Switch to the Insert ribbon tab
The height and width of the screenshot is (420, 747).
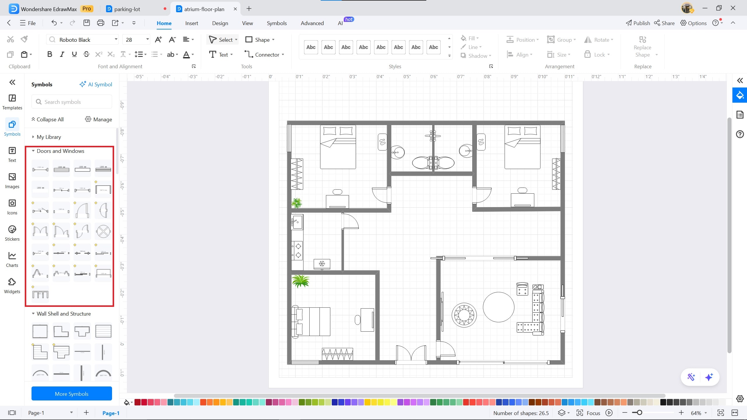tap(191, 23)
